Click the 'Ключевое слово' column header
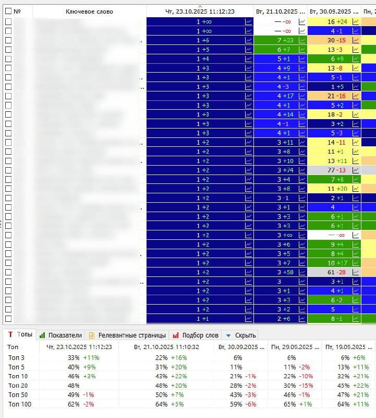This screenshot has width=376, height=418. pos(89,11)
